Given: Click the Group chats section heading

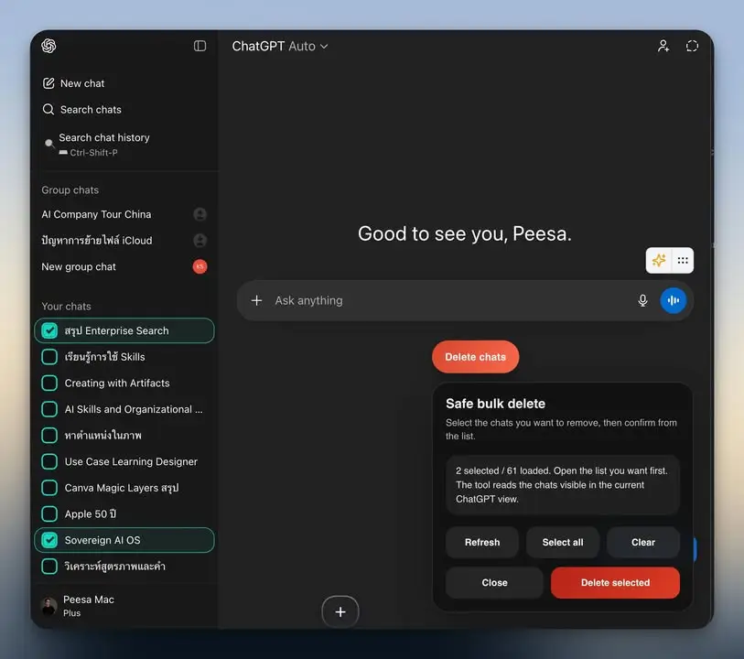Looking at the screenshot, I should (70, 189).
